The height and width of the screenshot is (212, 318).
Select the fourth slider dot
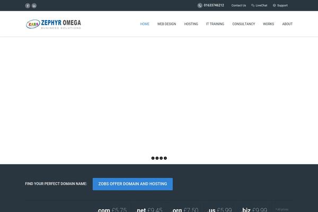tap(165, 158)
